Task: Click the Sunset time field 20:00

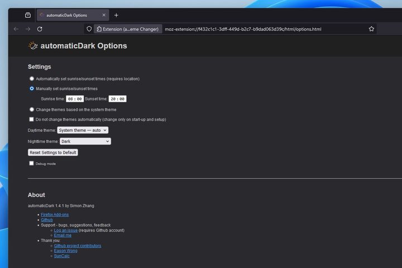Action: 117,99
